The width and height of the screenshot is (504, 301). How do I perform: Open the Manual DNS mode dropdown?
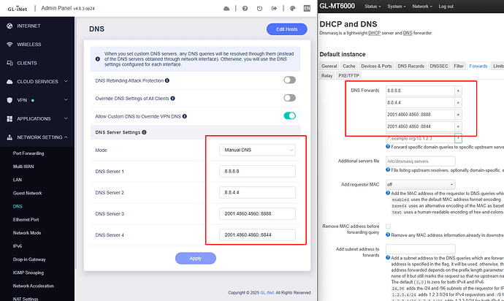click(257, 150)
